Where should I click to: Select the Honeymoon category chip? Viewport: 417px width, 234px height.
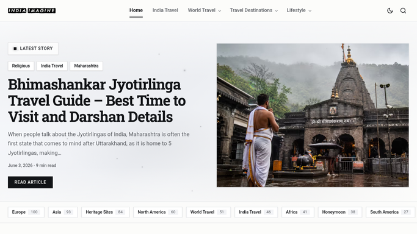[340, 212]
